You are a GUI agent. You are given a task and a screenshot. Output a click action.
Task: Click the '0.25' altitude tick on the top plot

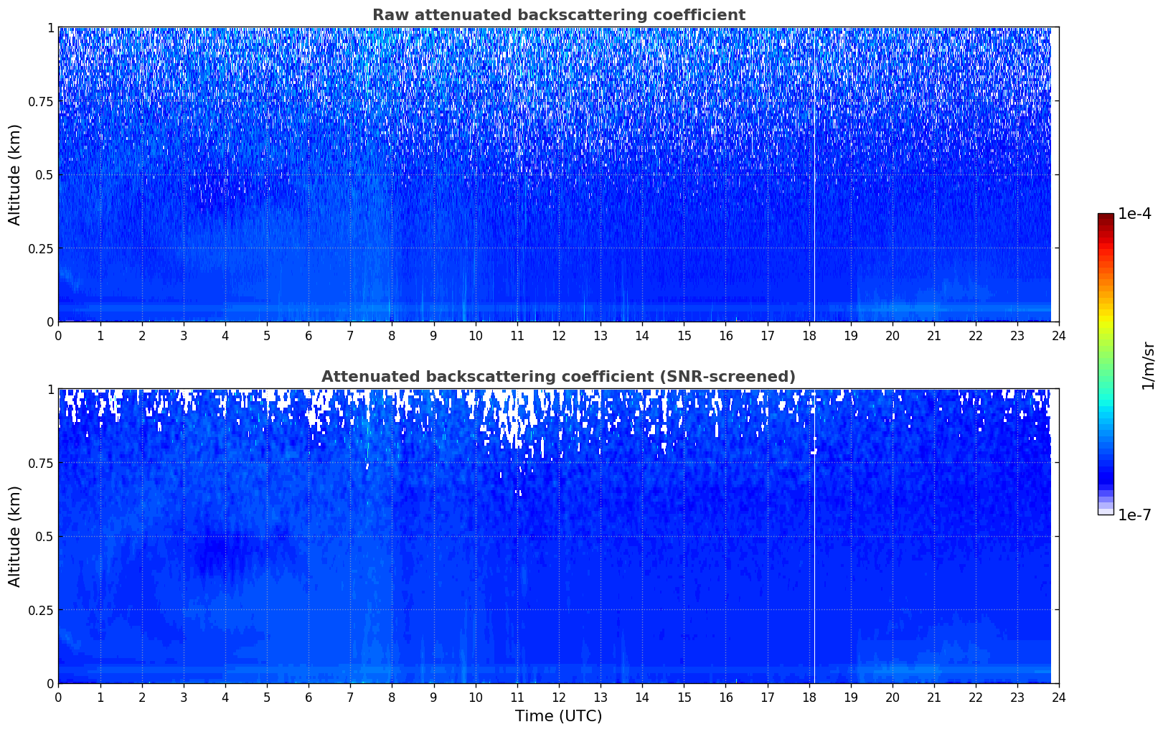[40, 248]
